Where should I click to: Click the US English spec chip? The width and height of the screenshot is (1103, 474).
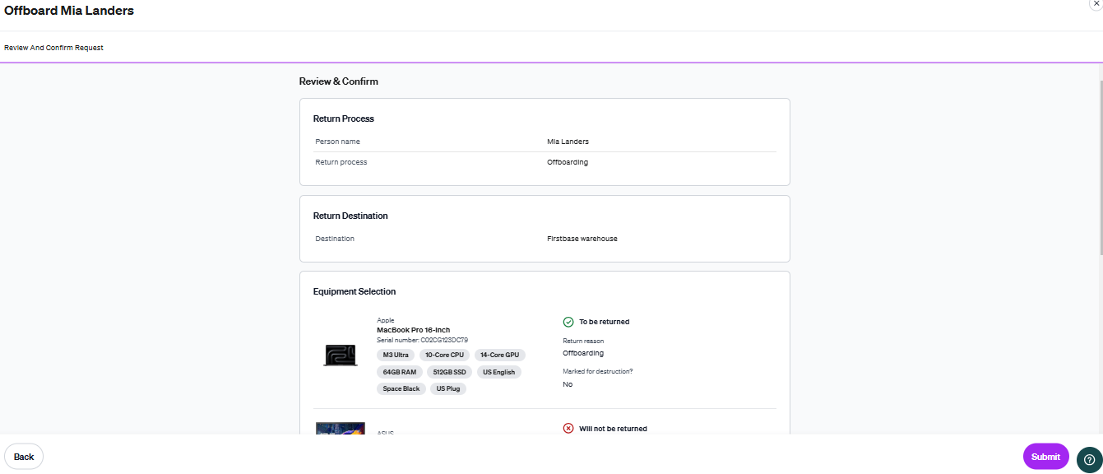(x=498, y=372)
